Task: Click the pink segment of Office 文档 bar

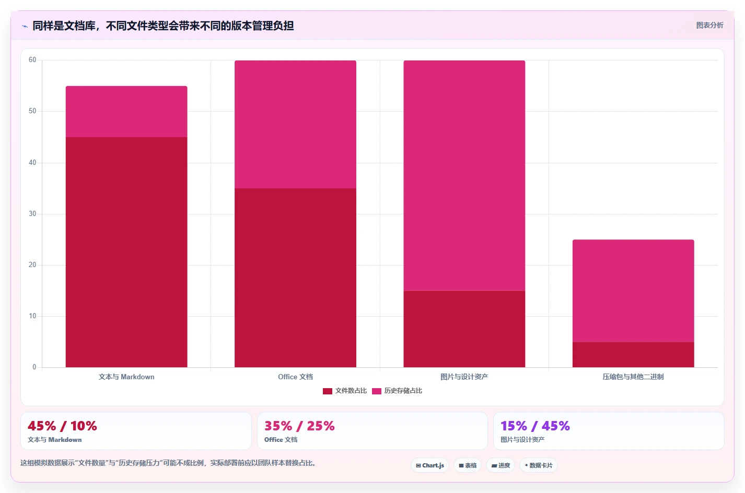Action: pos(295,124)
